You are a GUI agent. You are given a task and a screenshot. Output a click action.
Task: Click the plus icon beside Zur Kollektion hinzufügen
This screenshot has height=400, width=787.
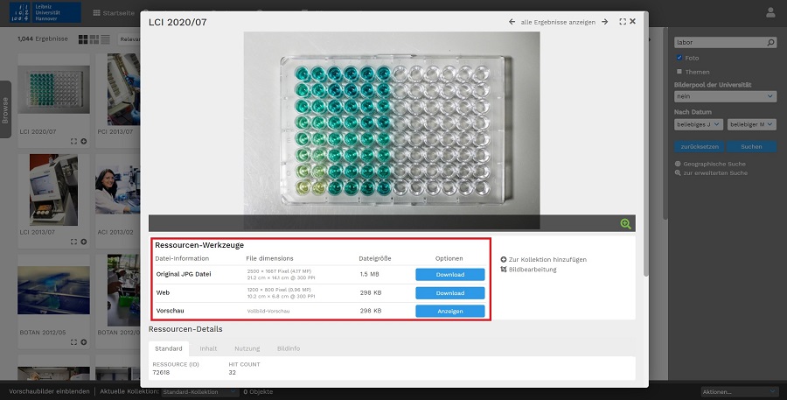[x=504, y=259]
